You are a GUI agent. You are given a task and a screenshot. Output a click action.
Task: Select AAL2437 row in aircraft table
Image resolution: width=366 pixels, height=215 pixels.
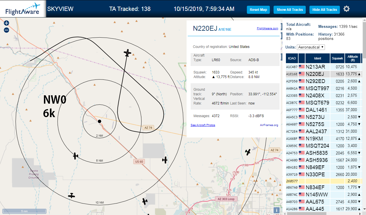[x=323, y=131]
